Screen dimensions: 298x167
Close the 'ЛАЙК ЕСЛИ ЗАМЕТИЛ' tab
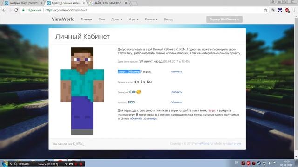(x=126, y=3)
